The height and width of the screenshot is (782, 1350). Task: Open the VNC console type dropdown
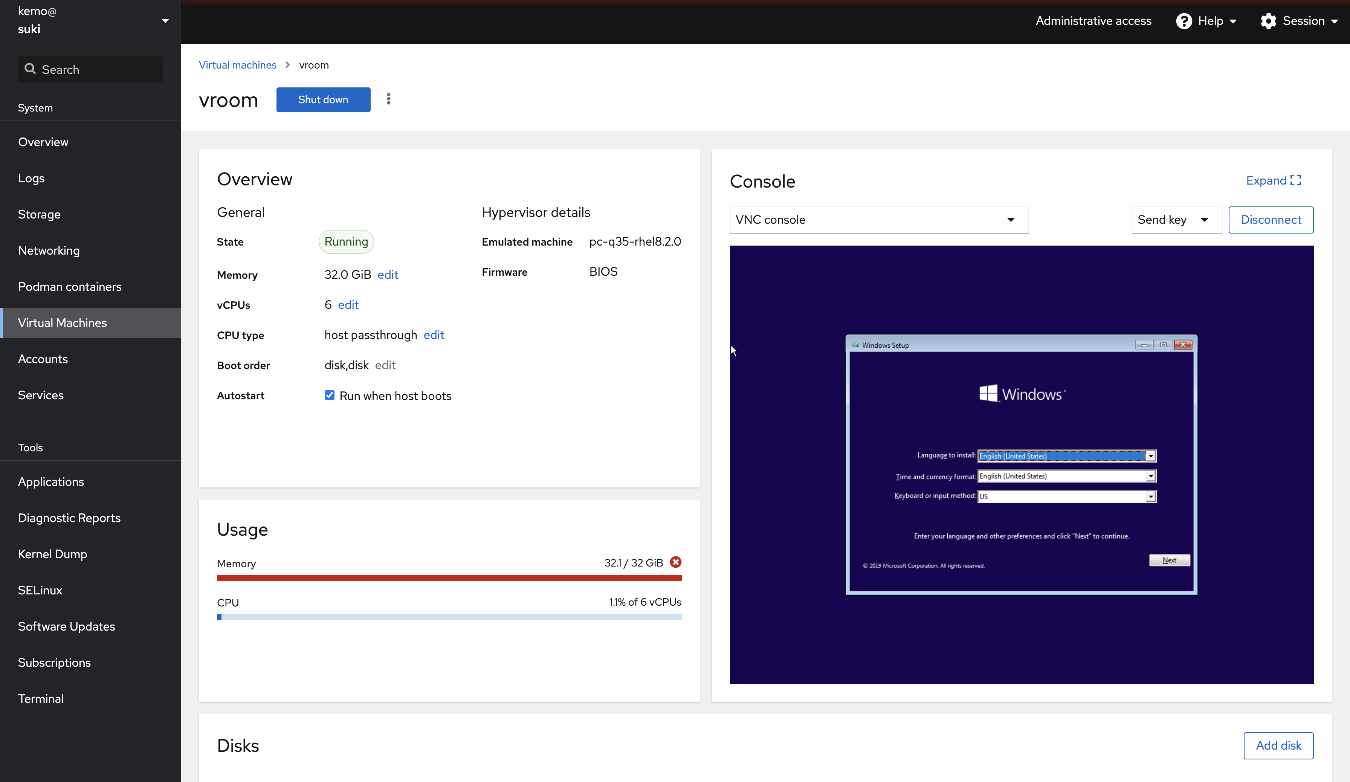[878, 220]
